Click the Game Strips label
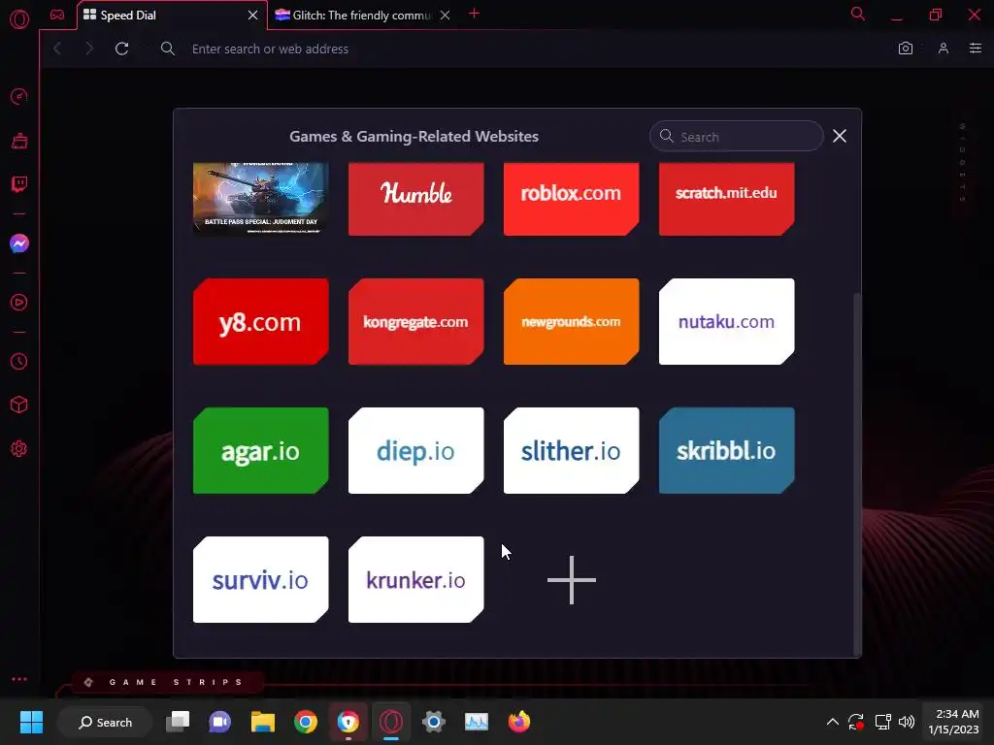Image resolution: width=994 pixels, height=745 pixels. click(176, 682)
